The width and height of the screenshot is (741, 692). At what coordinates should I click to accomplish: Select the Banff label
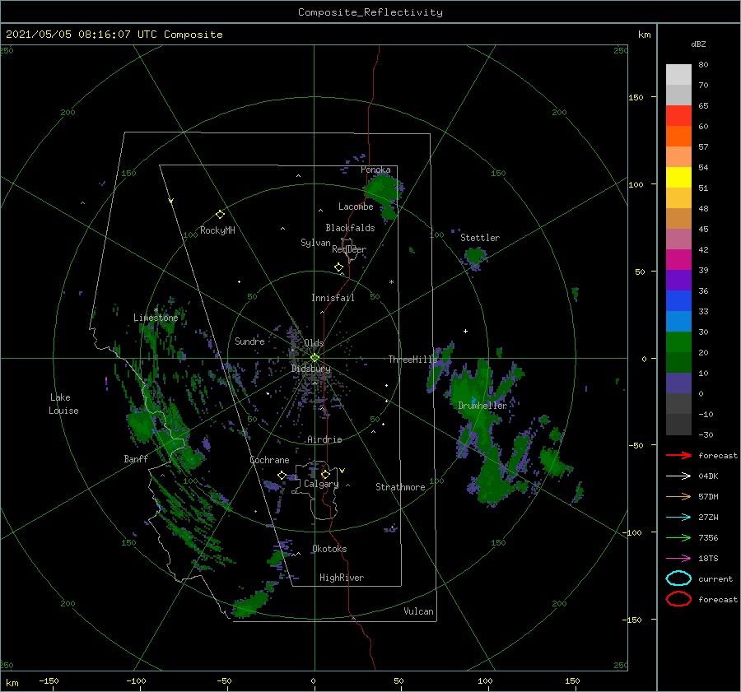136,459
